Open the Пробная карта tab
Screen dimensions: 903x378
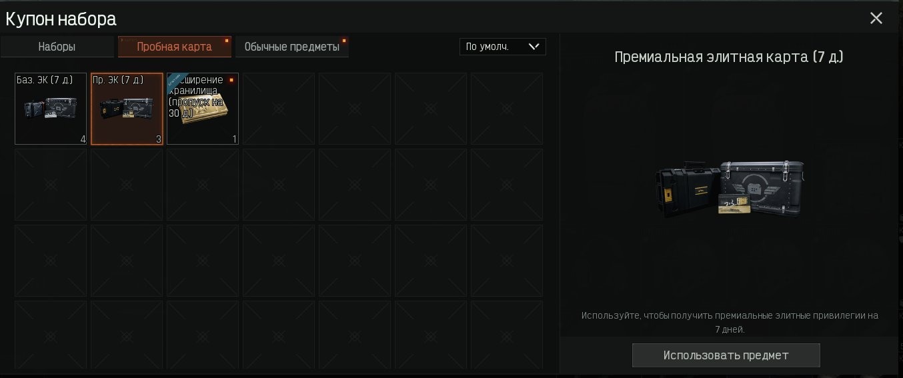[174, 47]
